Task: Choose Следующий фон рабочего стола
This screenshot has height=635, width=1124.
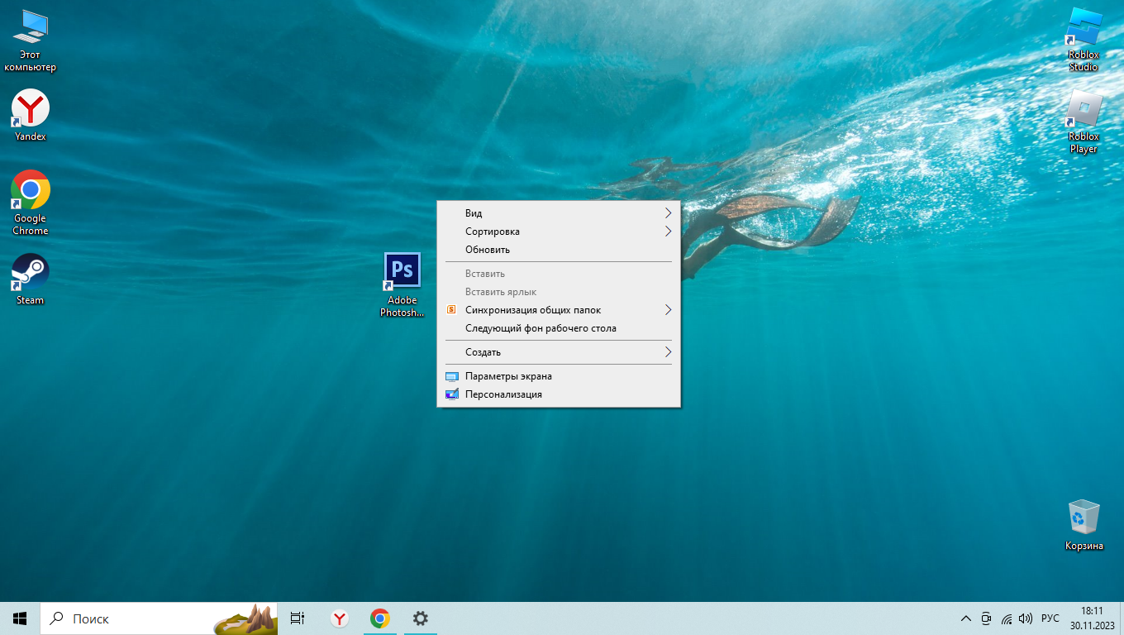Action: [541, 328]
